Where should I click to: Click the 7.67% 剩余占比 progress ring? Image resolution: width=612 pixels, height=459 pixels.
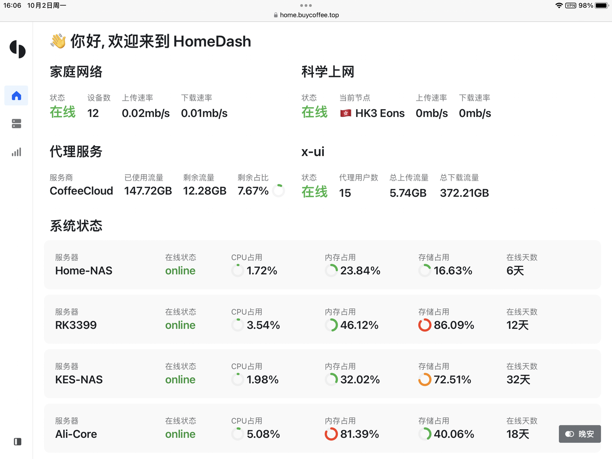(279, 191)
